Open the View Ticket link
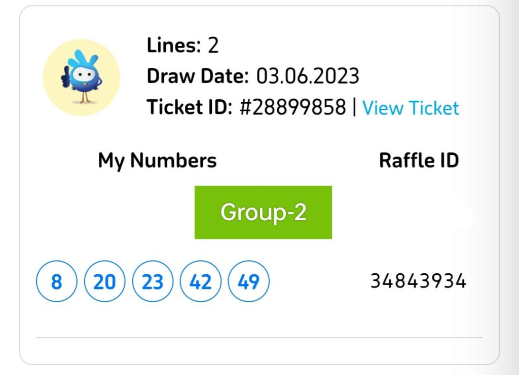 pyautogui.click(x=411, y=108)
